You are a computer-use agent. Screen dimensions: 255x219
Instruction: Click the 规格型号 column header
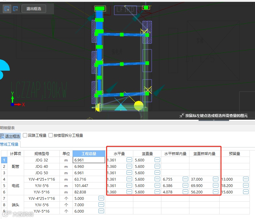point(41,154)
